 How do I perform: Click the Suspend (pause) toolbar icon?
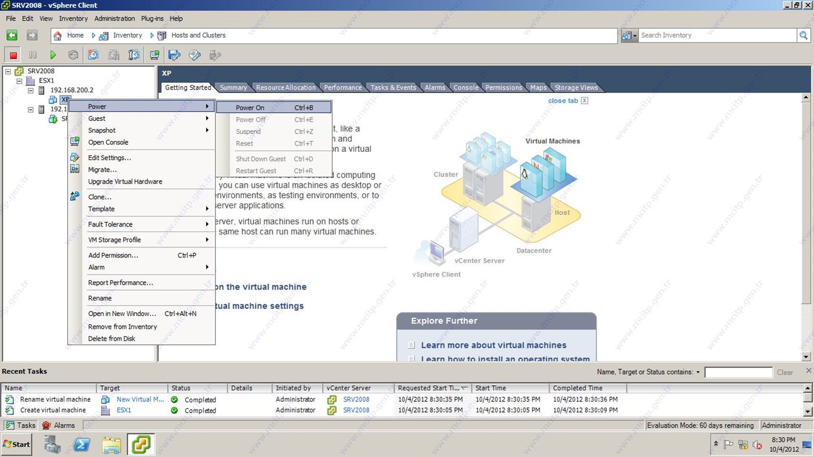point(33,55)
